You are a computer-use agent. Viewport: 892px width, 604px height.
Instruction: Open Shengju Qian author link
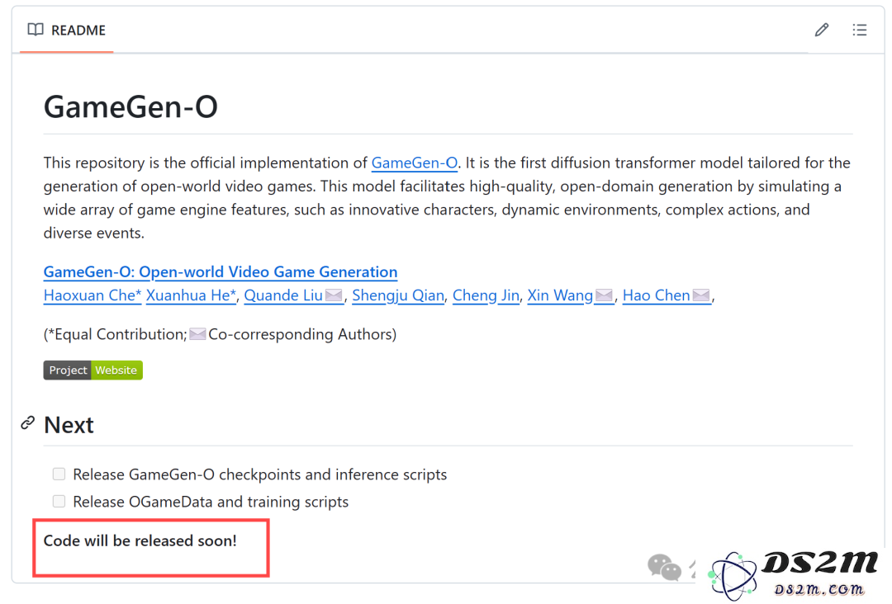pyautogui.click(x=397, y=295)
